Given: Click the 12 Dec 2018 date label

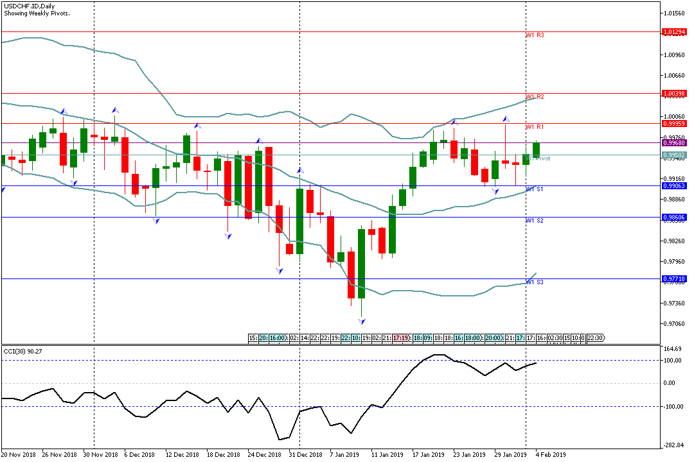Looking at the screenshot, I should tap(182, 454).
